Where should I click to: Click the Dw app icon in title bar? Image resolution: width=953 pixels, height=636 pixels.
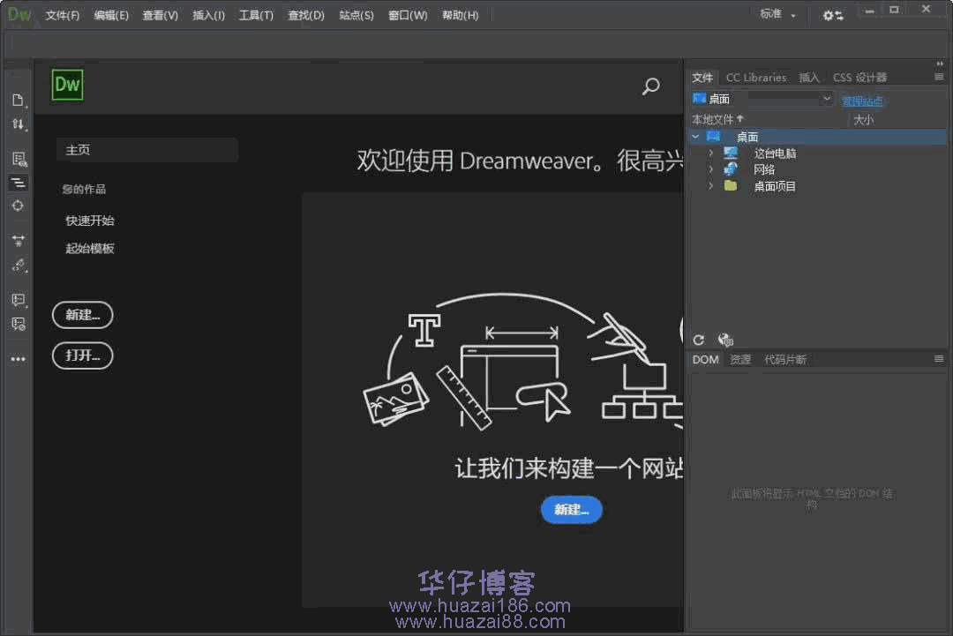[19, 15]
